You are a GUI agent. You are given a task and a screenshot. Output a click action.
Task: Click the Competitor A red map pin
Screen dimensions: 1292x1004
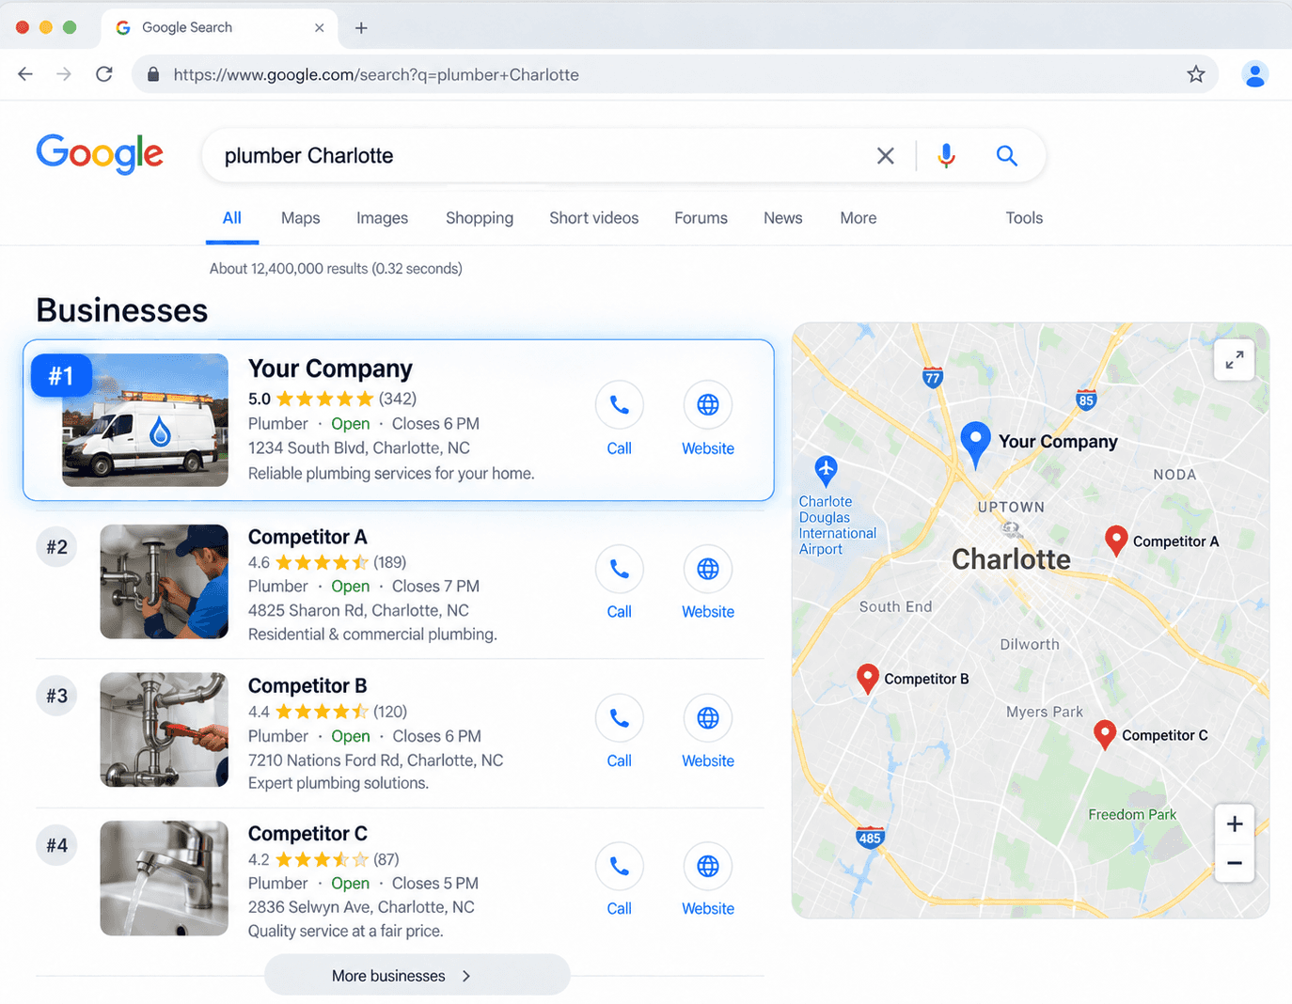pyautogui.click(x=1115, y=541)
